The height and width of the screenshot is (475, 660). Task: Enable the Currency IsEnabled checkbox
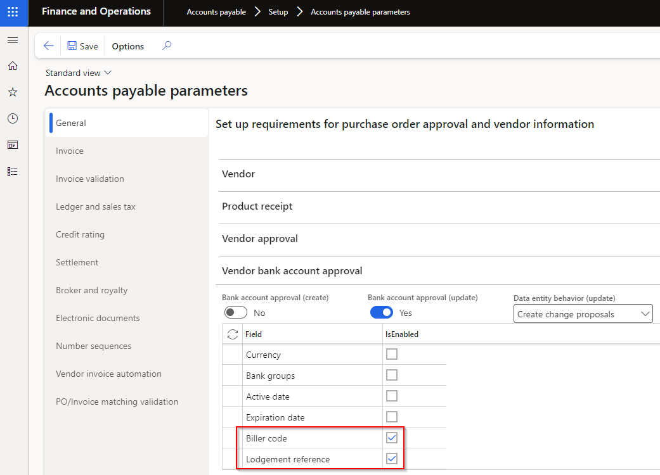[391, 354]
